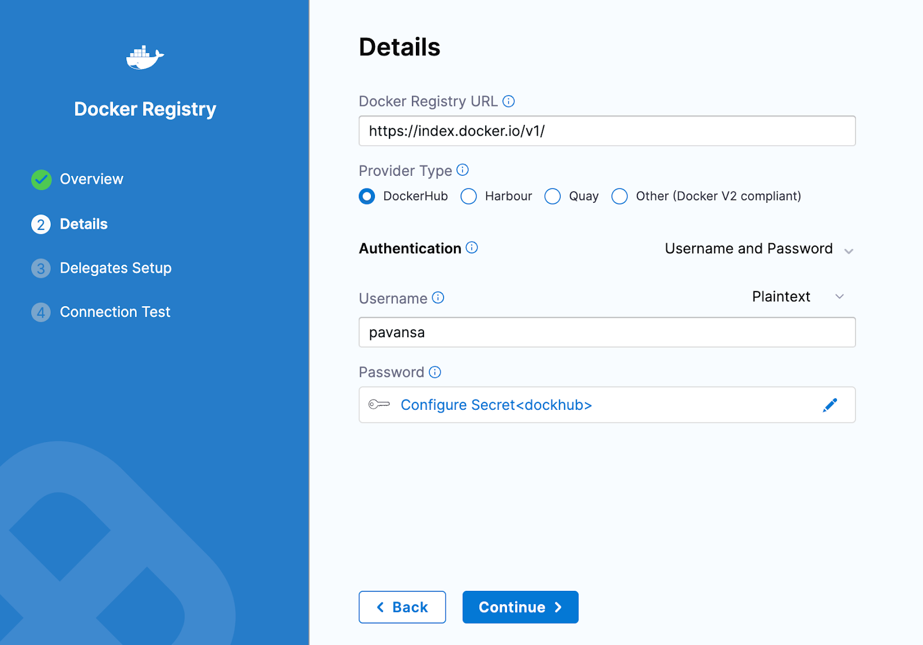Select the Quay provider type
The image size is (923, 645).
553,197
